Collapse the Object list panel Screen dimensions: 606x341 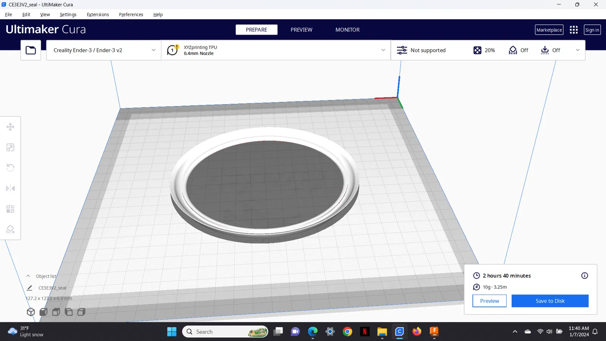[x=28, y=276]
